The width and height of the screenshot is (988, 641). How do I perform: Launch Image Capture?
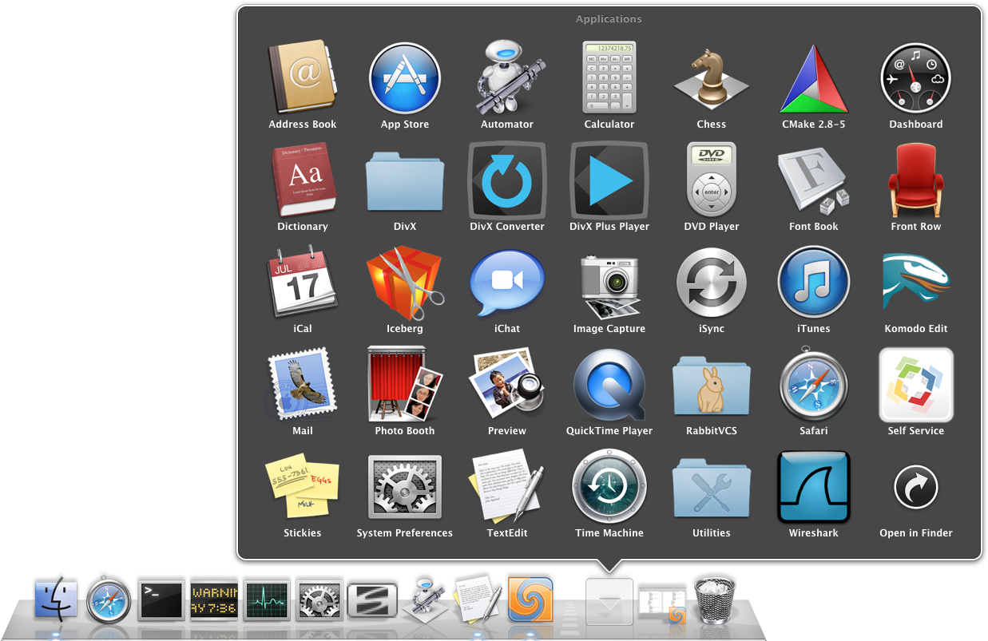(x=609, y=287)
